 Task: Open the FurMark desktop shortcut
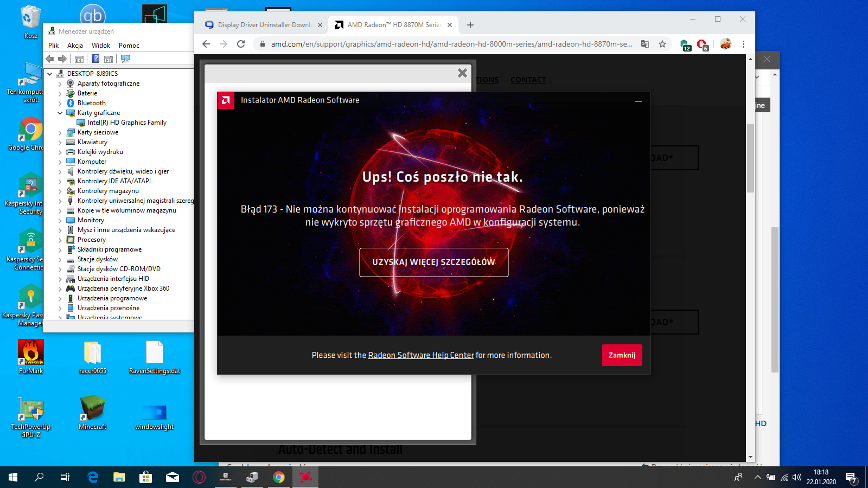[31, 357]
